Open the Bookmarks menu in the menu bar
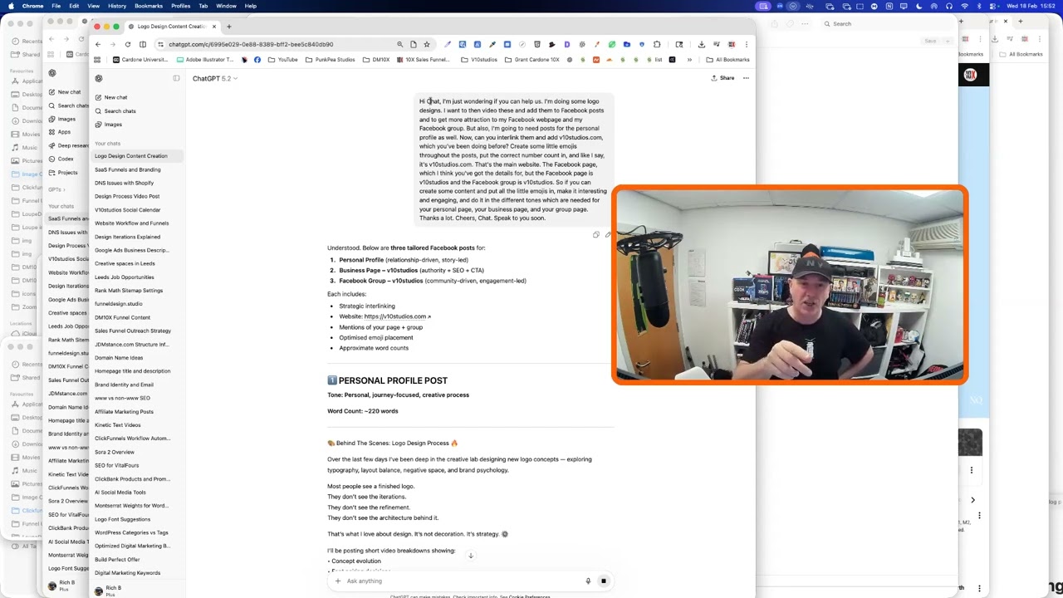This screenshot has height=598, width=1063. pos(149,6)
